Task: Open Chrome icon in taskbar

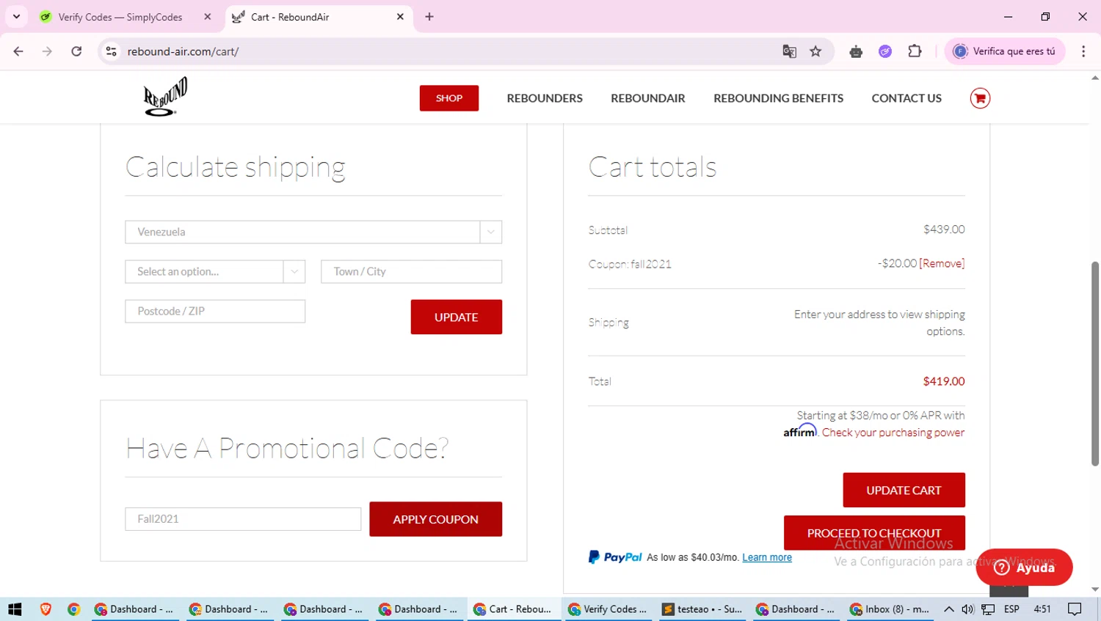Action: click(x=73, y=609)
